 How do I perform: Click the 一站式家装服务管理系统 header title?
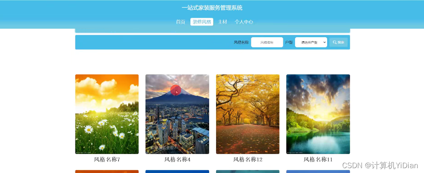tap(212, 8)
